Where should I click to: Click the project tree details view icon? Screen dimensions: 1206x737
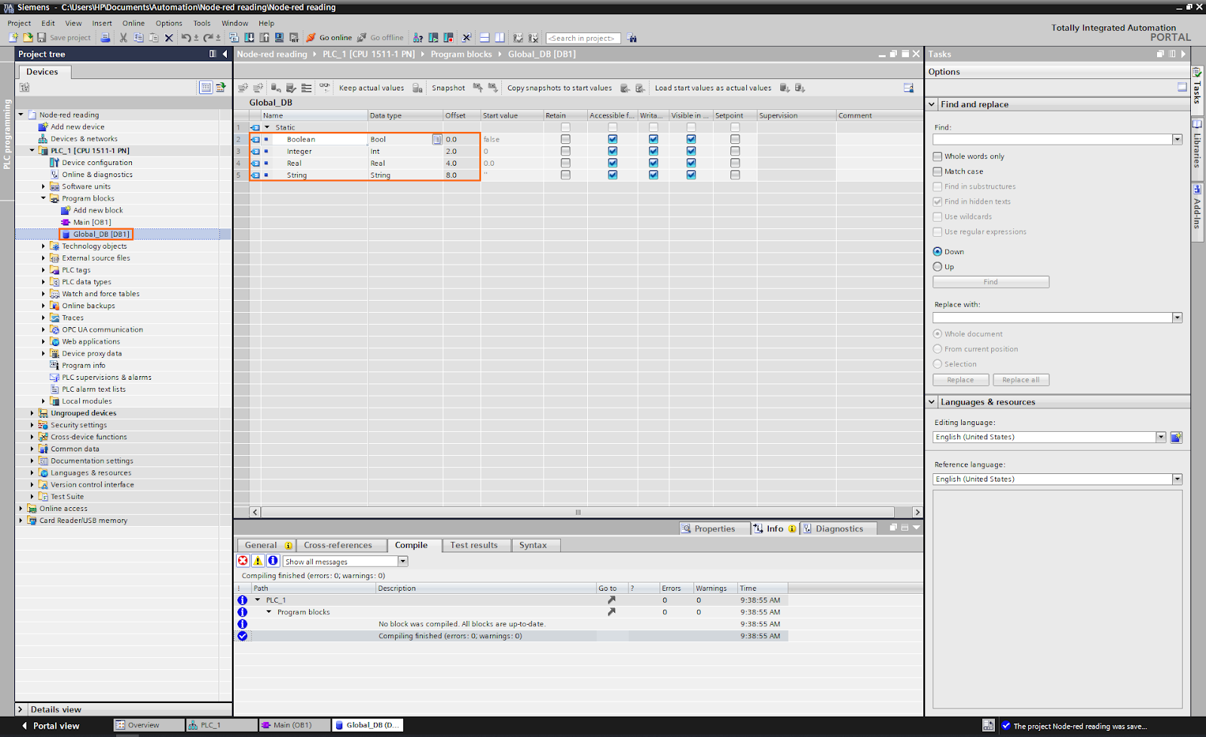206,87
